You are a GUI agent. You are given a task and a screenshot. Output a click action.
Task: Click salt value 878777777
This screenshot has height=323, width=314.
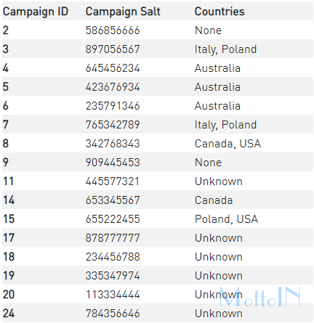[x=113, y=238]
